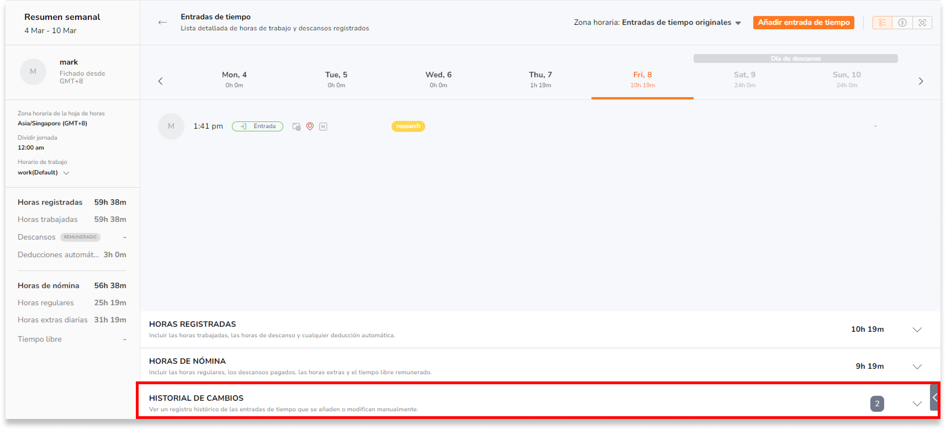Click the Horas trabajadas row label

click(47, 220)
